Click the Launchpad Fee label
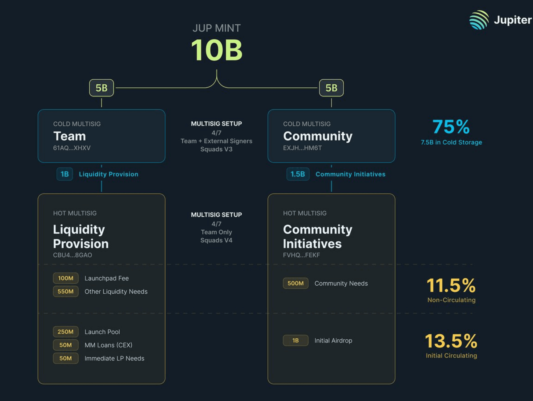This screenshot has width=533, height=401. click(x=107, y=278)
